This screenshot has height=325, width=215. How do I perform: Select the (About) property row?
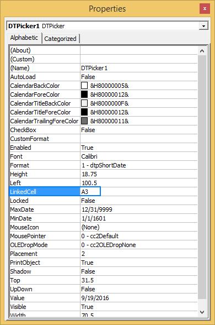pos(104,50)
